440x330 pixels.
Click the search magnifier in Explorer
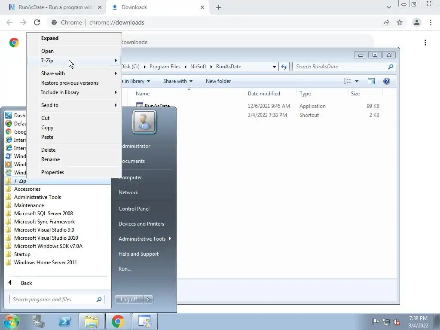click(x=390, y=67)
